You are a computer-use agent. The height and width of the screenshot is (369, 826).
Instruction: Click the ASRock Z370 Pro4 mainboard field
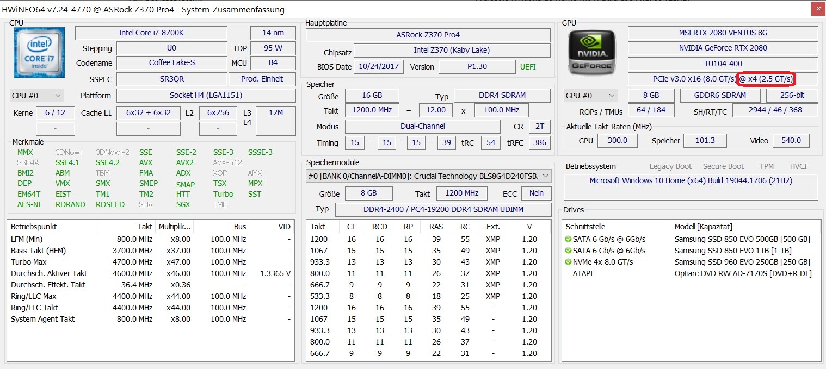pyautogui.click(x=428, y=35)
